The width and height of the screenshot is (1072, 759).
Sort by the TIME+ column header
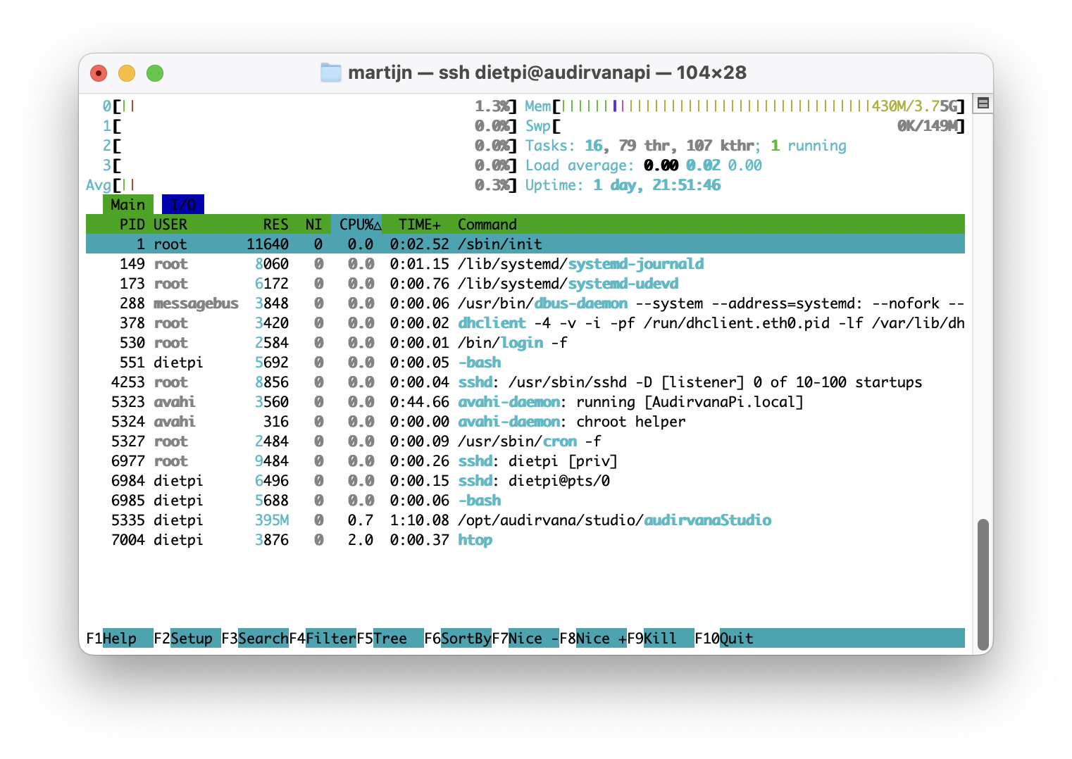point(420,224)
